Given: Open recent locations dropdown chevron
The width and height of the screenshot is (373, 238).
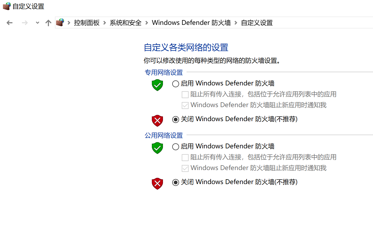Looking at the screenshot, I should 38,23.
